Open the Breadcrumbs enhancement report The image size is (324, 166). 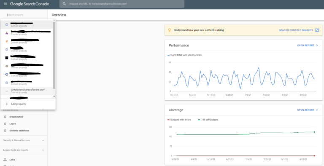tap(16, 117)
